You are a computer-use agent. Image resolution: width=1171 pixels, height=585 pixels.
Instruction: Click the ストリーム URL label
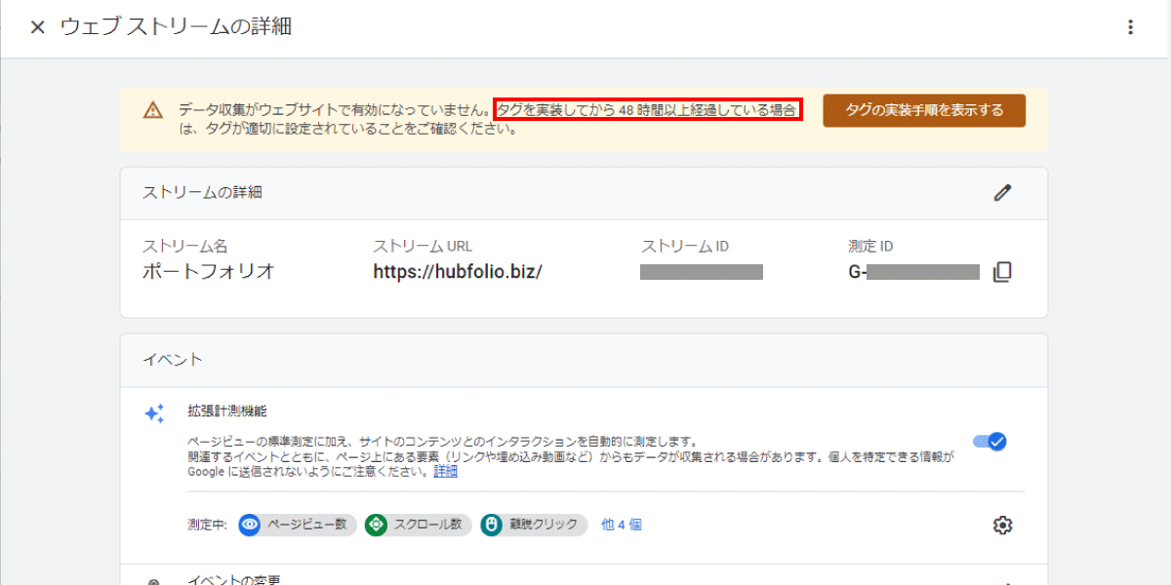coord(423,247)
